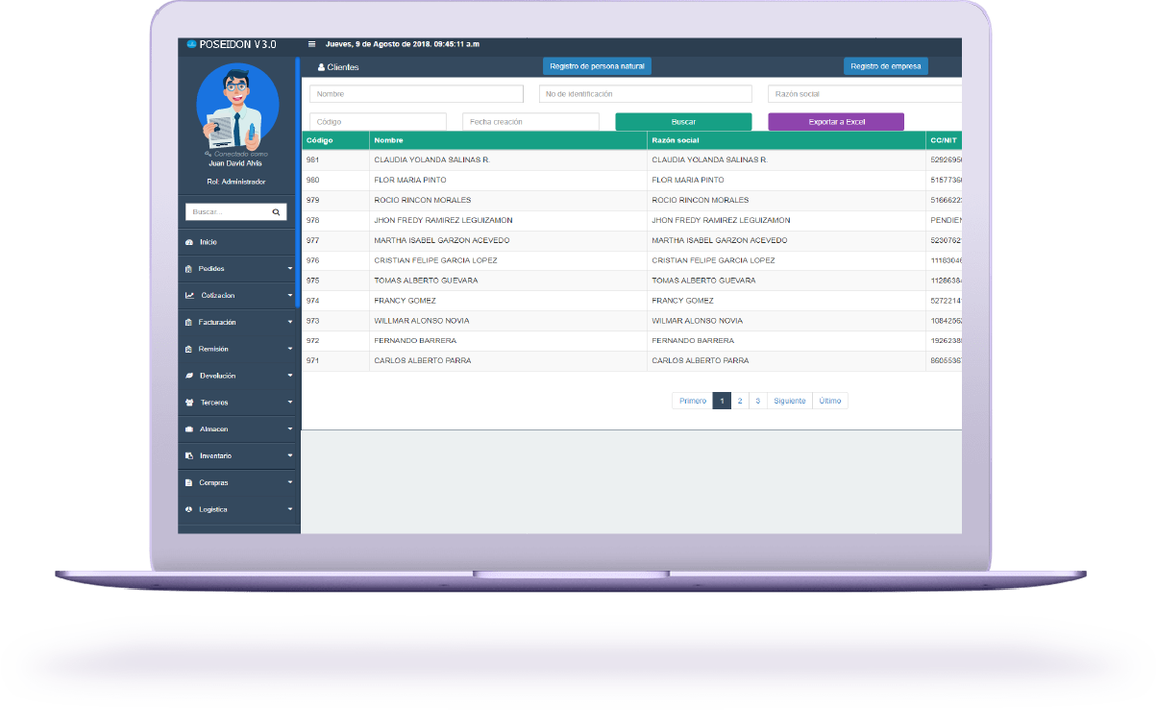
Task: Click the Devolución leaf icon
Action: [189, 376]
